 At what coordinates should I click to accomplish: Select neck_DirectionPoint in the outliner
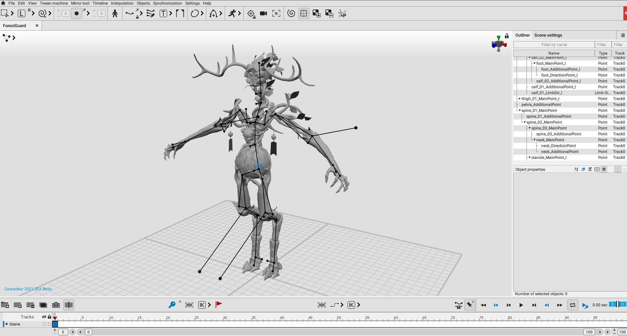pyautogui.click(x=558, y=146)
